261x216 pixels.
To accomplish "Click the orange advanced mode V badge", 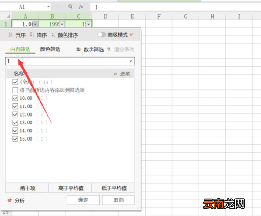I will 131,34.
